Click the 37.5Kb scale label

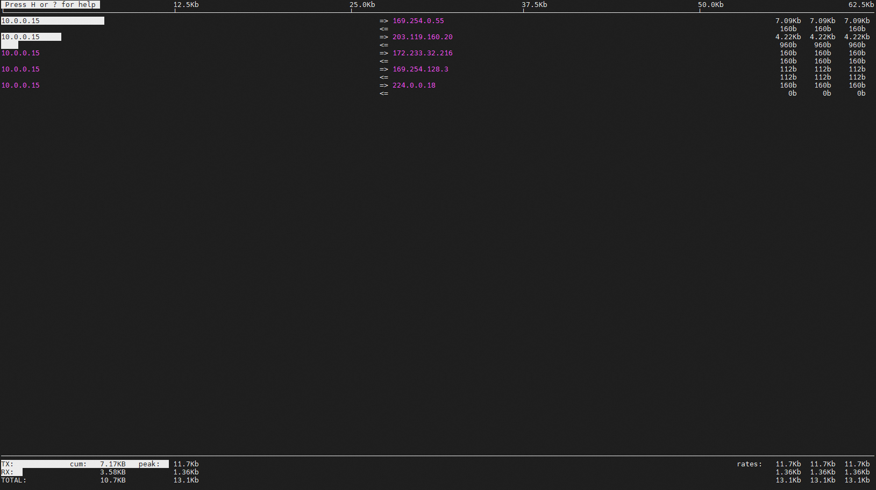point(535,4)
